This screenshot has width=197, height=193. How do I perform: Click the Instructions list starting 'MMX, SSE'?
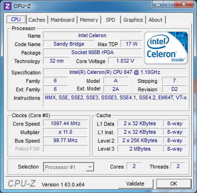click(115, 100)
